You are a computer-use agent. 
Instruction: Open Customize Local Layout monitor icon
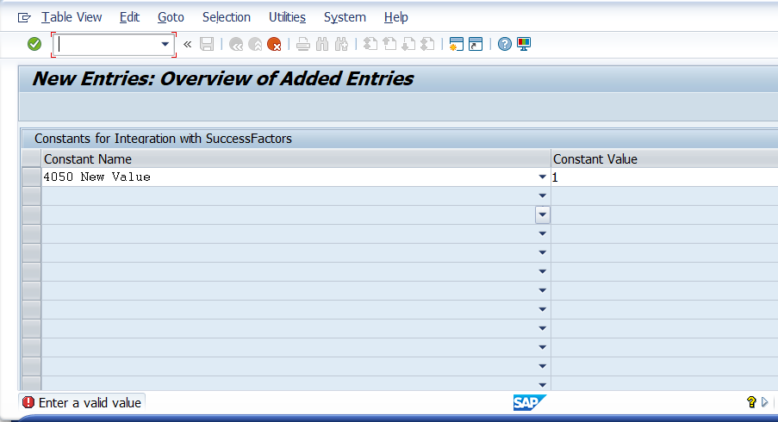(524, 44)
